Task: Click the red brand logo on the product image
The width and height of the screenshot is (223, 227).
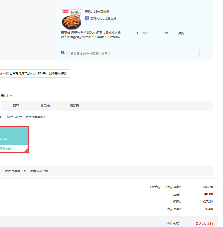Action: click(x=65, y=12)
